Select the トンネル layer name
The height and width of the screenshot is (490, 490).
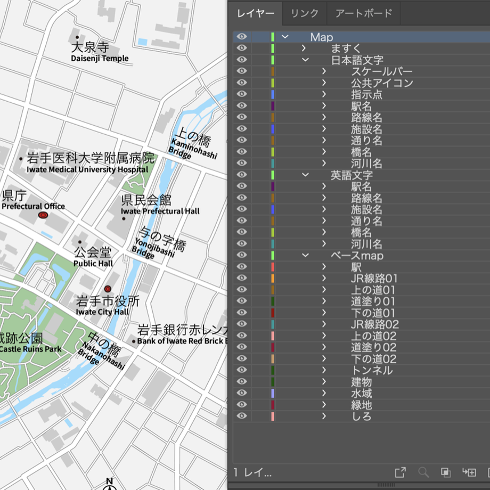click(372, 370)
